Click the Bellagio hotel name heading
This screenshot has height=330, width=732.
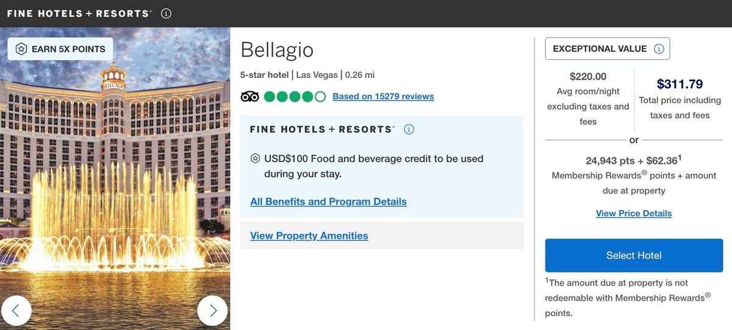[277, 50]
